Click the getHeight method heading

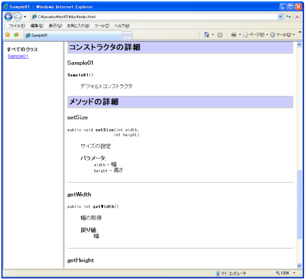(x=81, y=260)
